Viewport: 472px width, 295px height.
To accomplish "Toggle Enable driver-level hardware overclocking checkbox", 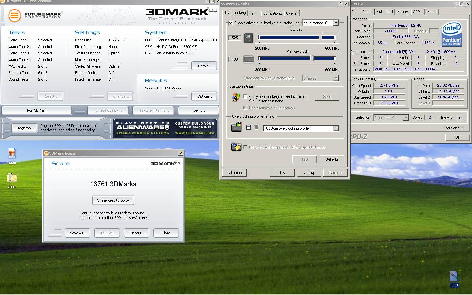I will [x=230, y=23].
